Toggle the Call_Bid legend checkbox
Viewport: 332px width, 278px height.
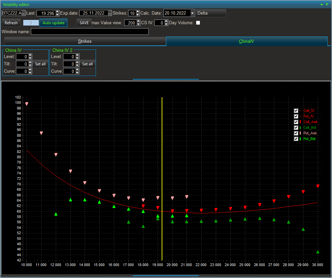click(x=296, y=128)
